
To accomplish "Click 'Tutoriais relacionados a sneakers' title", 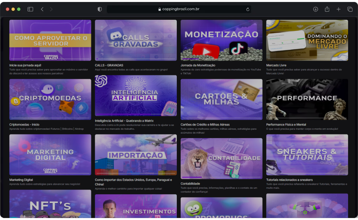I will point(289,180).
